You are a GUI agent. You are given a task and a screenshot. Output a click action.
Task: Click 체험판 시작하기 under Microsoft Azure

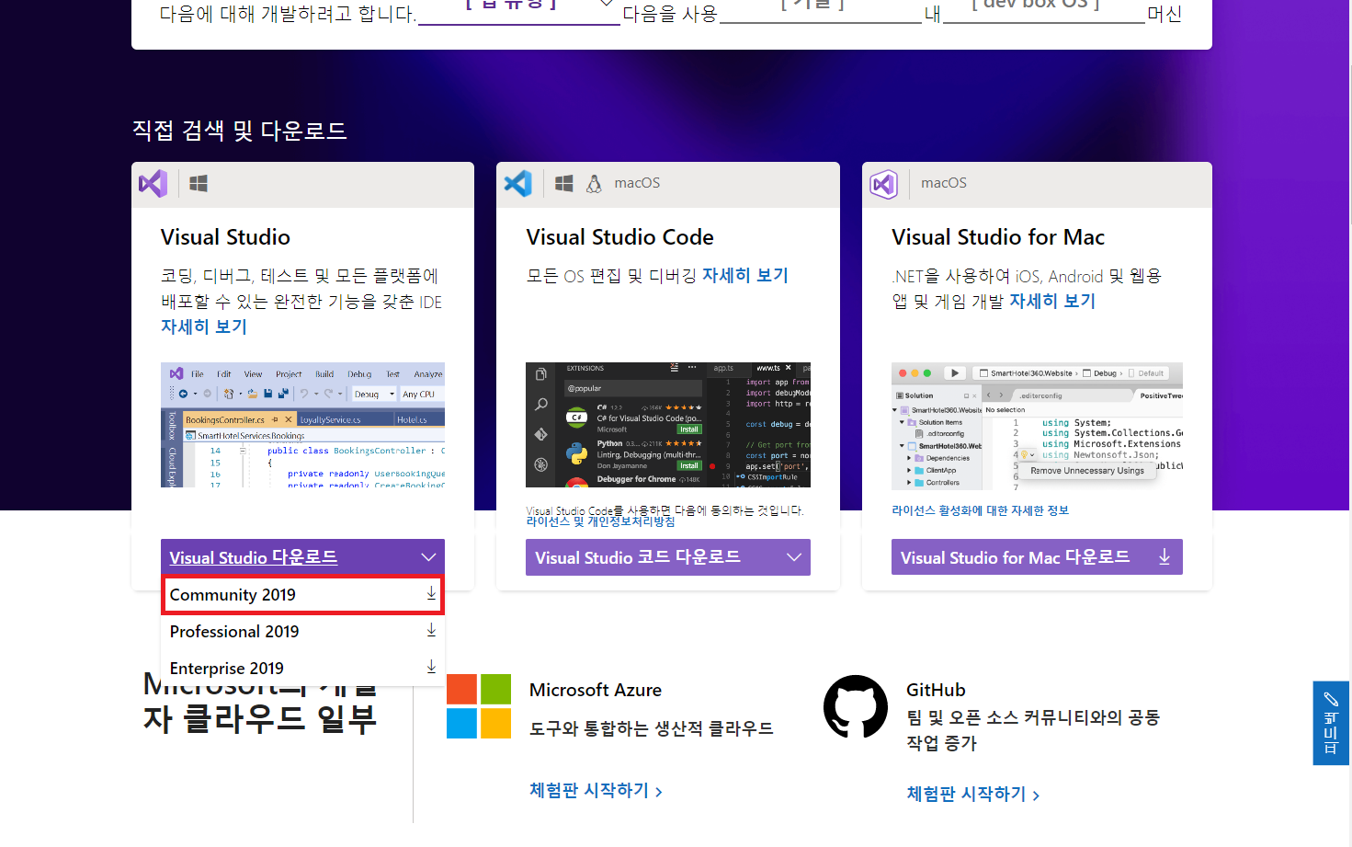(596, 790)
